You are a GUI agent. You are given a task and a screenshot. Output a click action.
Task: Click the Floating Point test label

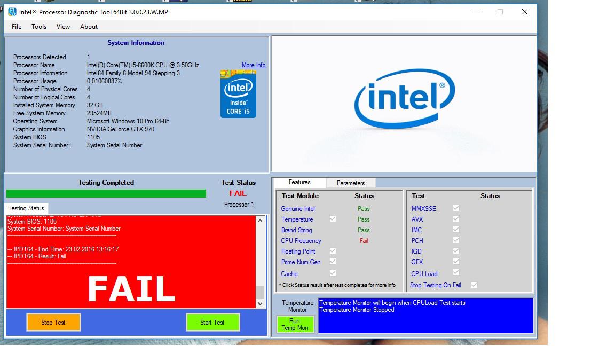coord(298,251)
